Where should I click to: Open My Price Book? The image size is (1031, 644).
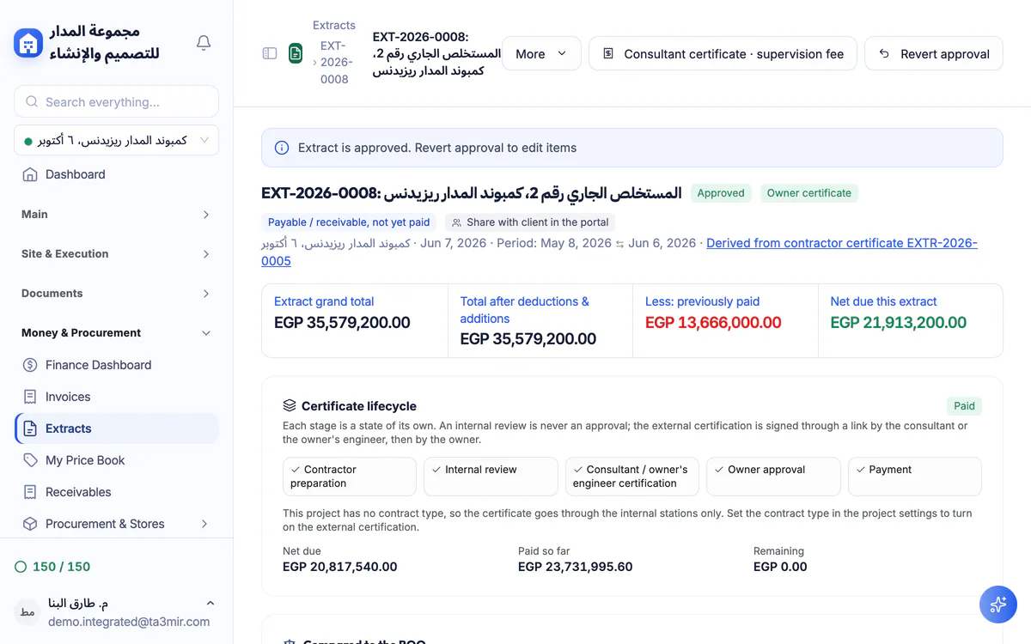(116, 460)
